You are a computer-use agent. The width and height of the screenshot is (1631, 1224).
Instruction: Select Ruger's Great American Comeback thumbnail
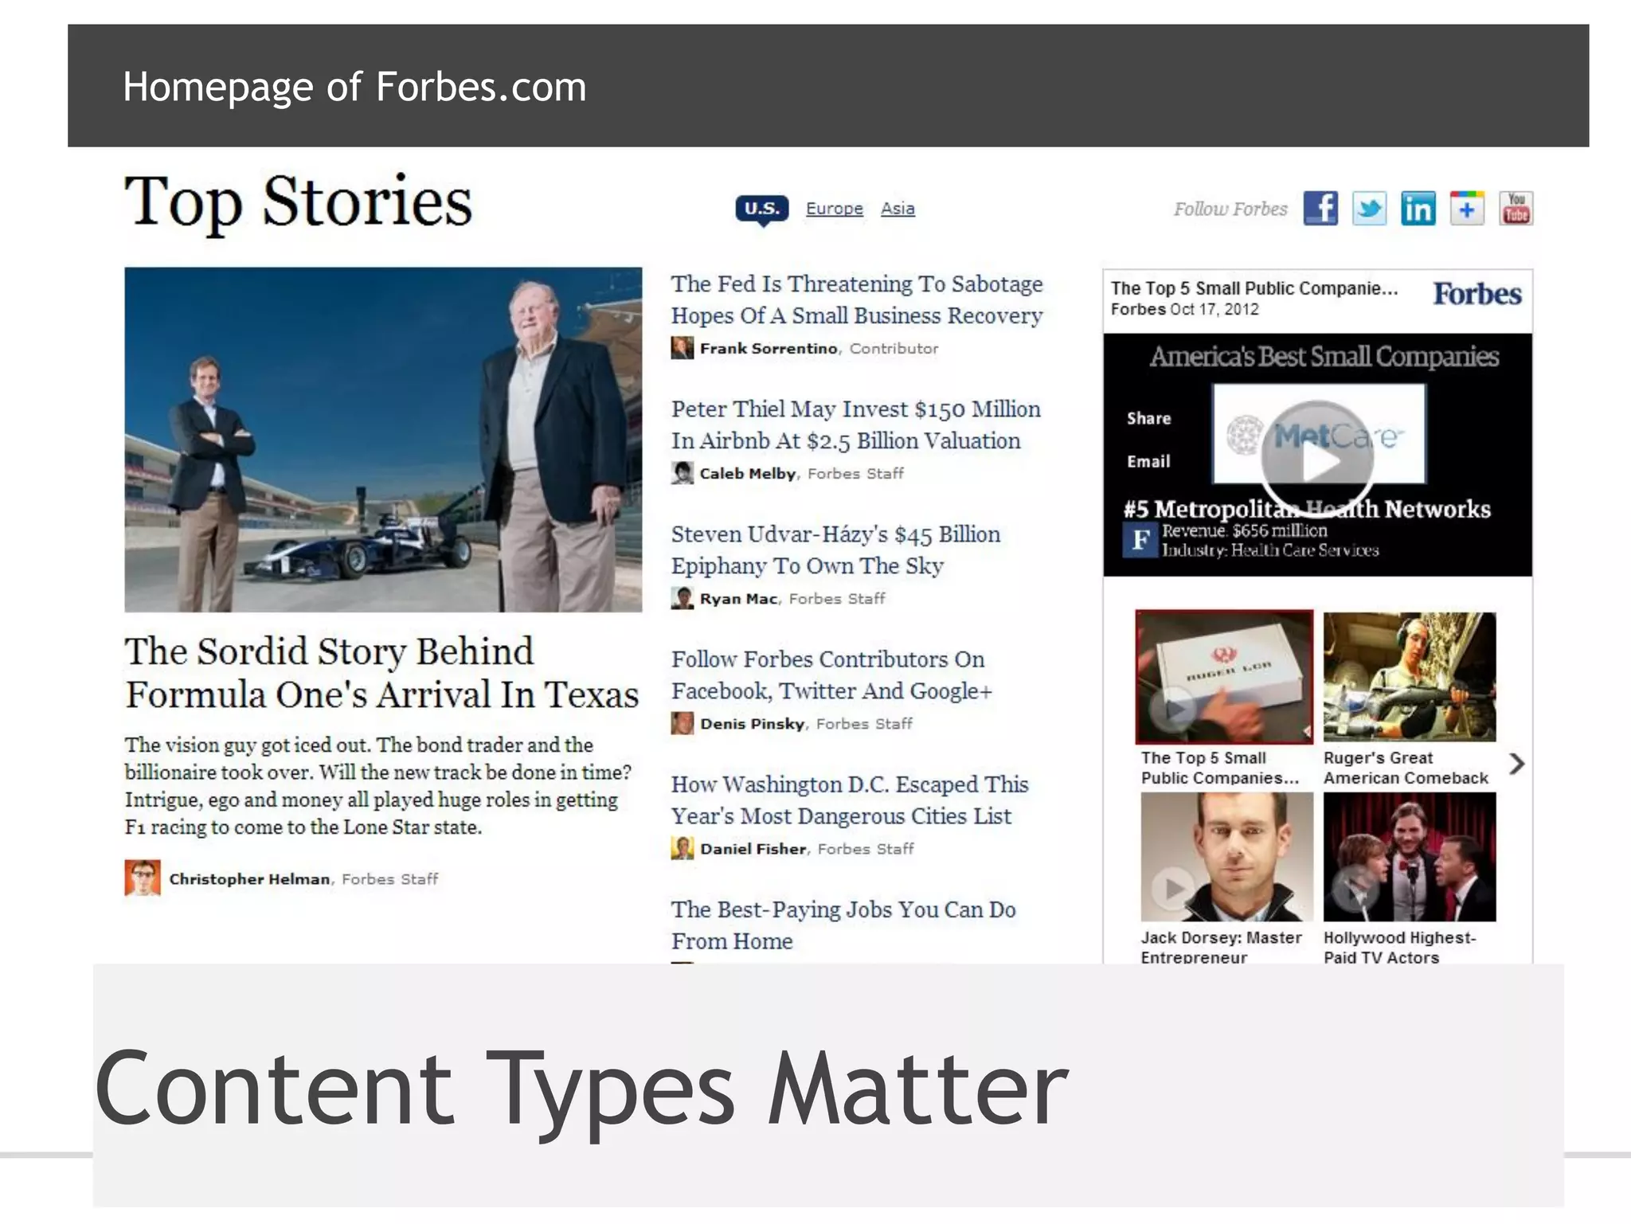1410,677
